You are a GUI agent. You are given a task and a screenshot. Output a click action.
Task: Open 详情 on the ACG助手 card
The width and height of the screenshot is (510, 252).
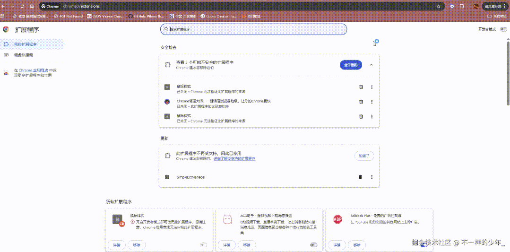[227, 245]
